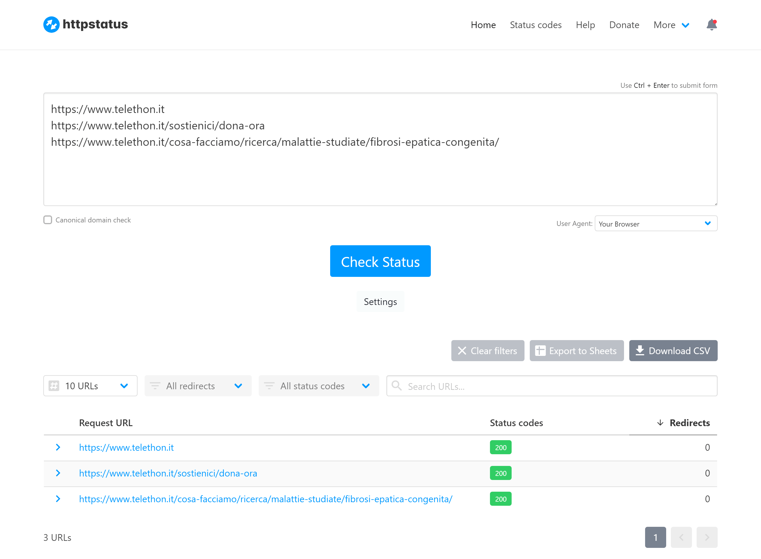The width and height of the screenshot is (761, 559).
Task: Expand the sostienici/dona-ora result row
Action: point(58,473)
